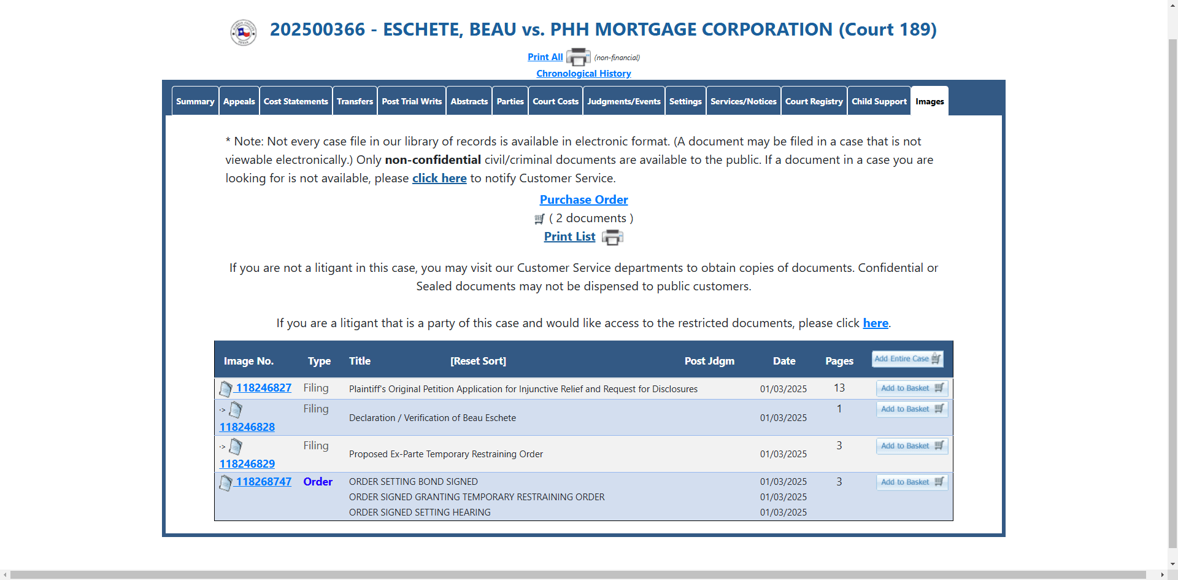The image size is (1178, 580).
Task: Open the Court Registry tab
Action: click(x=814, y=101)
